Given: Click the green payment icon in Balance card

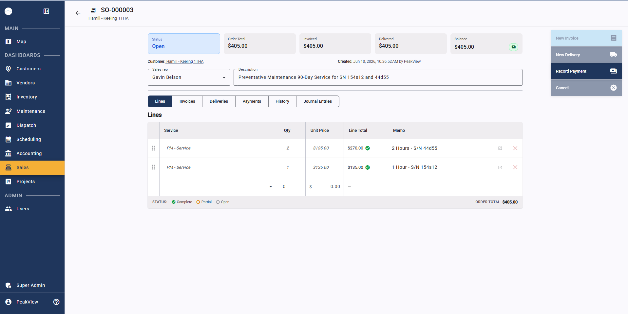Looking at the screenshot, I should [x=513, y=47].
